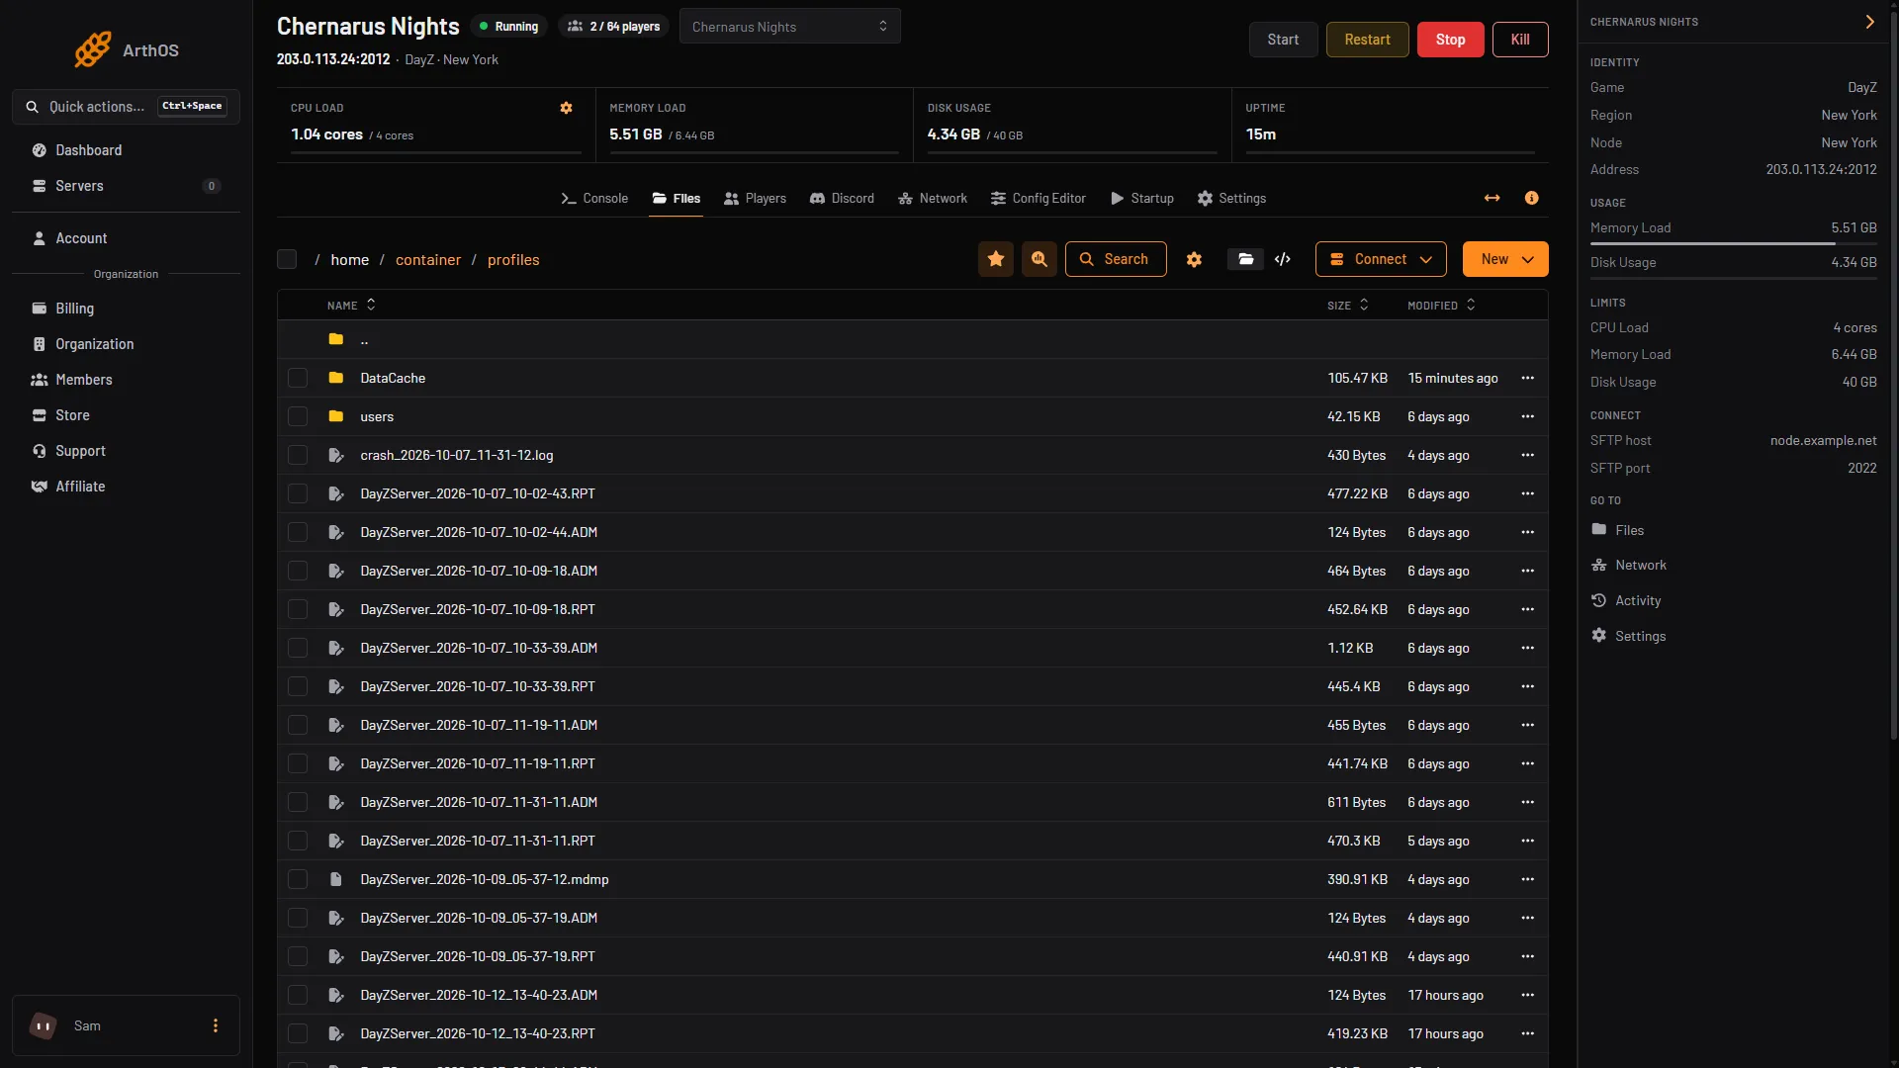Screen dimensions: 1899x1068
Task: Go to Activity in side panel
Action: [1637, 600]
